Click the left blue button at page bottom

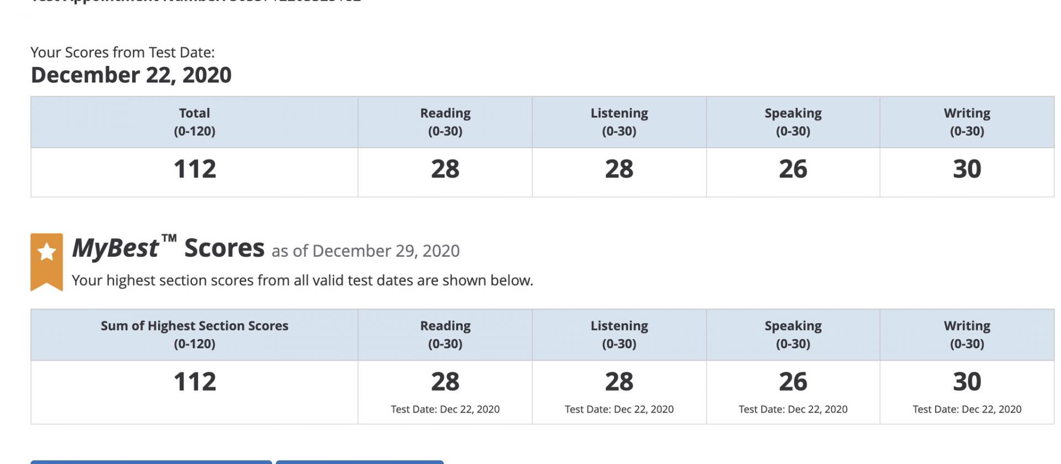click(151, 462)
